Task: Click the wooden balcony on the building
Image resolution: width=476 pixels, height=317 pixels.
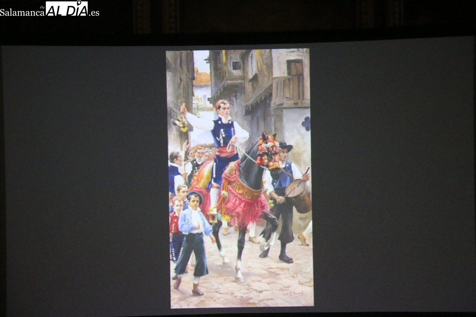Action: coord(292,89)
